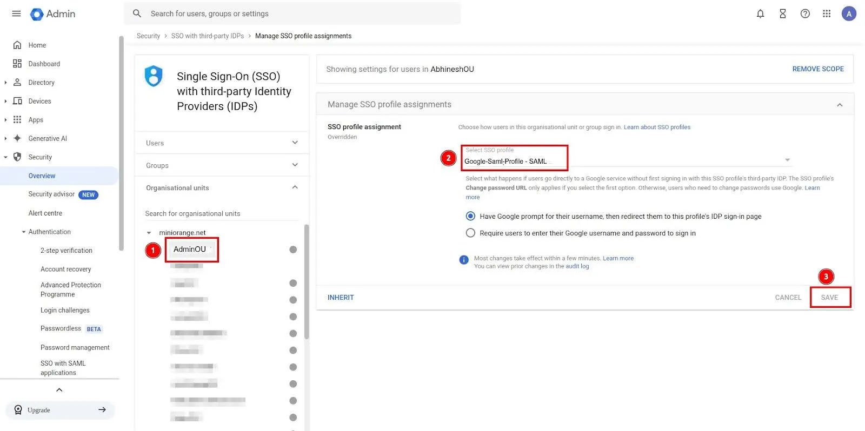This screenshot has width=865, height=431.
Task: Click the Security shield icon in sidebar
Action: tap(17, 157)
